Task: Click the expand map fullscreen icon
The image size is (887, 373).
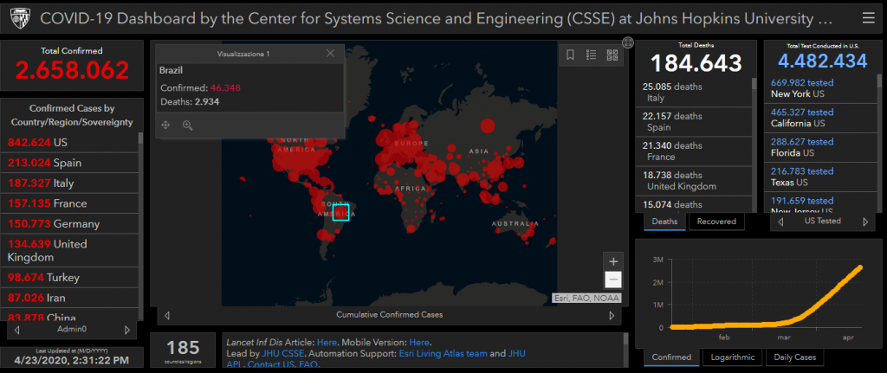Action: [x=627, y=42]
